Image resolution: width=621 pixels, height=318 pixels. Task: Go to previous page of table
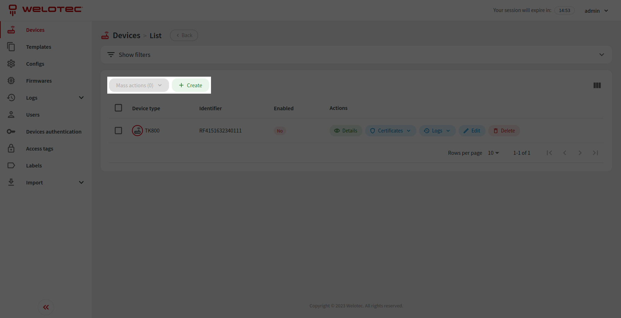(x=565, y=153)
